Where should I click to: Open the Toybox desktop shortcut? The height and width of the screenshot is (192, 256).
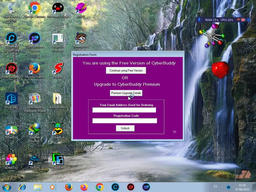58,70
